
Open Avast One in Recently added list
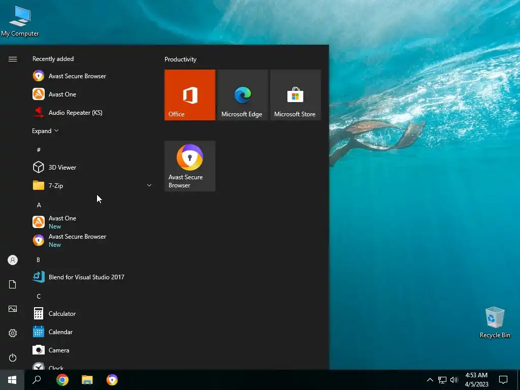coord(92,94)
